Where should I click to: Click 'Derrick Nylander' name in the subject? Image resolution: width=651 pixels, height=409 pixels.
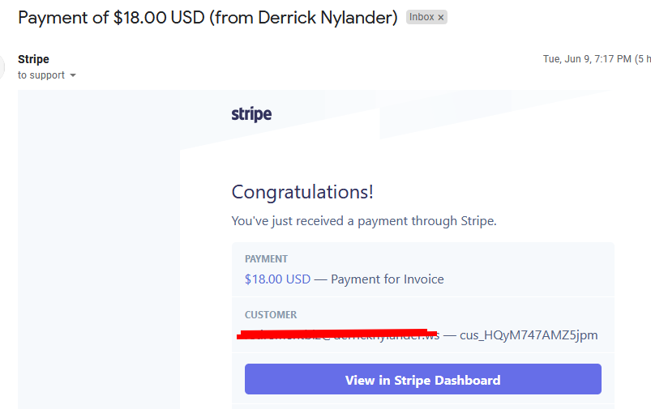tap(325, 18)
